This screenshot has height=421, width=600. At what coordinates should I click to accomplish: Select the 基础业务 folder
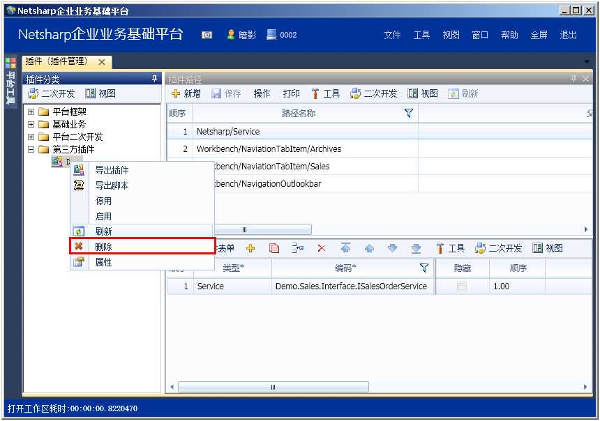point(63,124)
